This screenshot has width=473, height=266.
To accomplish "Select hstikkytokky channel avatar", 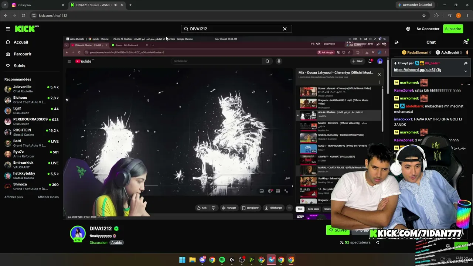I will 8,175.
